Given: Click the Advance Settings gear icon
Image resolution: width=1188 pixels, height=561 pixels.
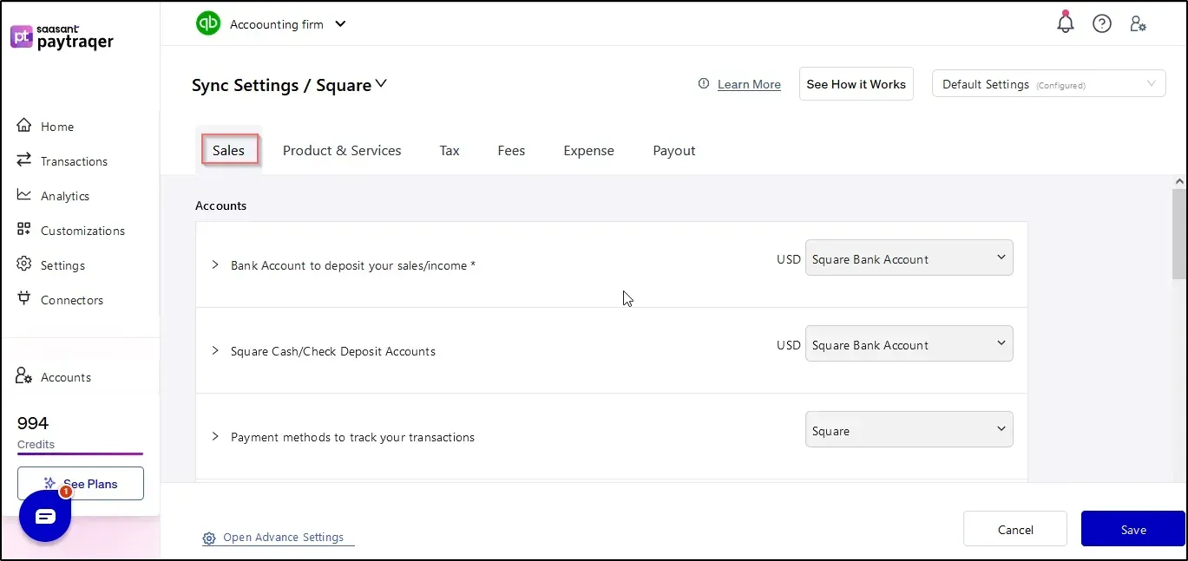Looking at the screenshot, I should coord(209,538).
